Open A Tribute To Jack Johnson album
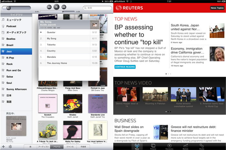The width and height of the screenshot is (226, 150). (48, 130)
